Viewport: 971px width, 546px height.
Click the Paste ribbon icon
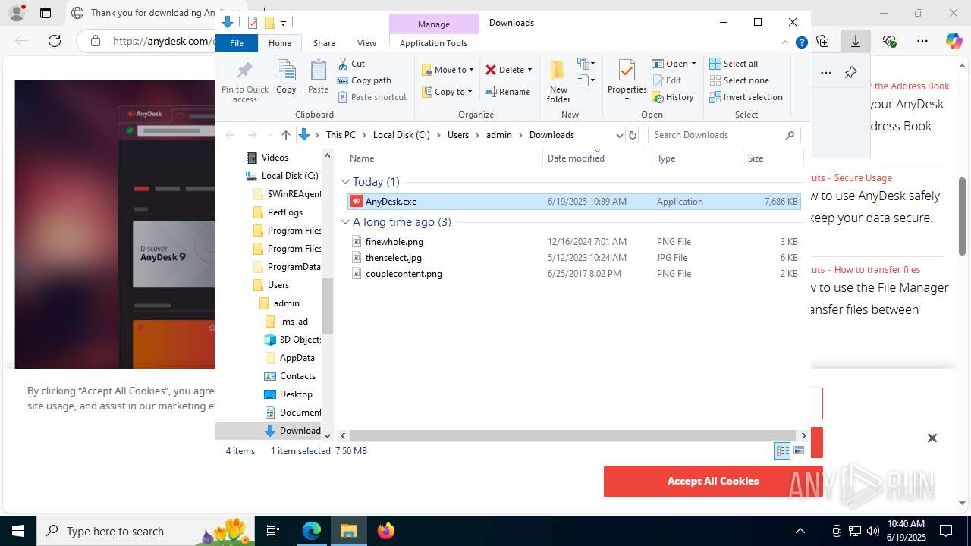pos(318,71)
